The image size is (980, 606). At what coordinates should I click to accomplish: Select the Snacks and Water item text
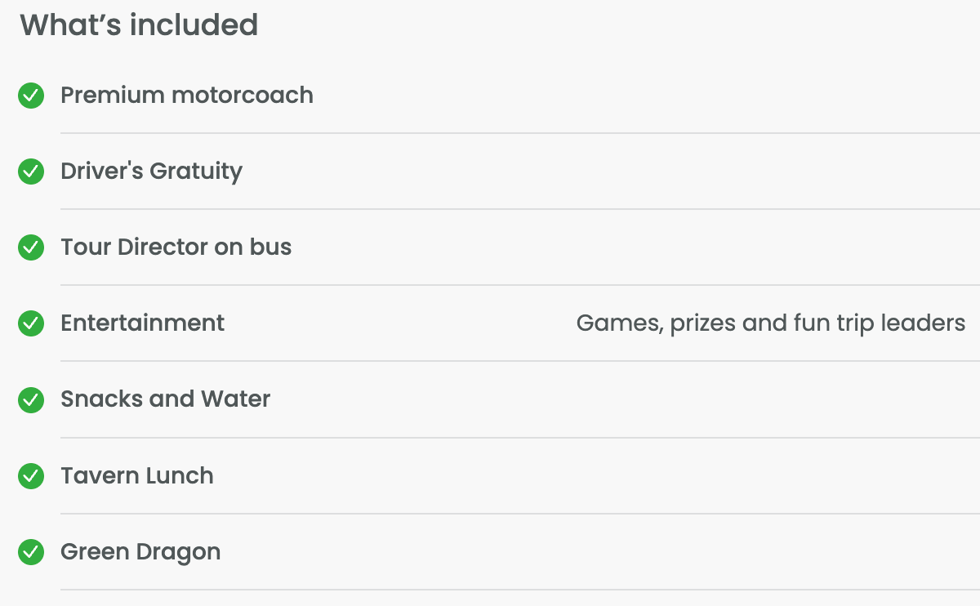coord(166,399)
